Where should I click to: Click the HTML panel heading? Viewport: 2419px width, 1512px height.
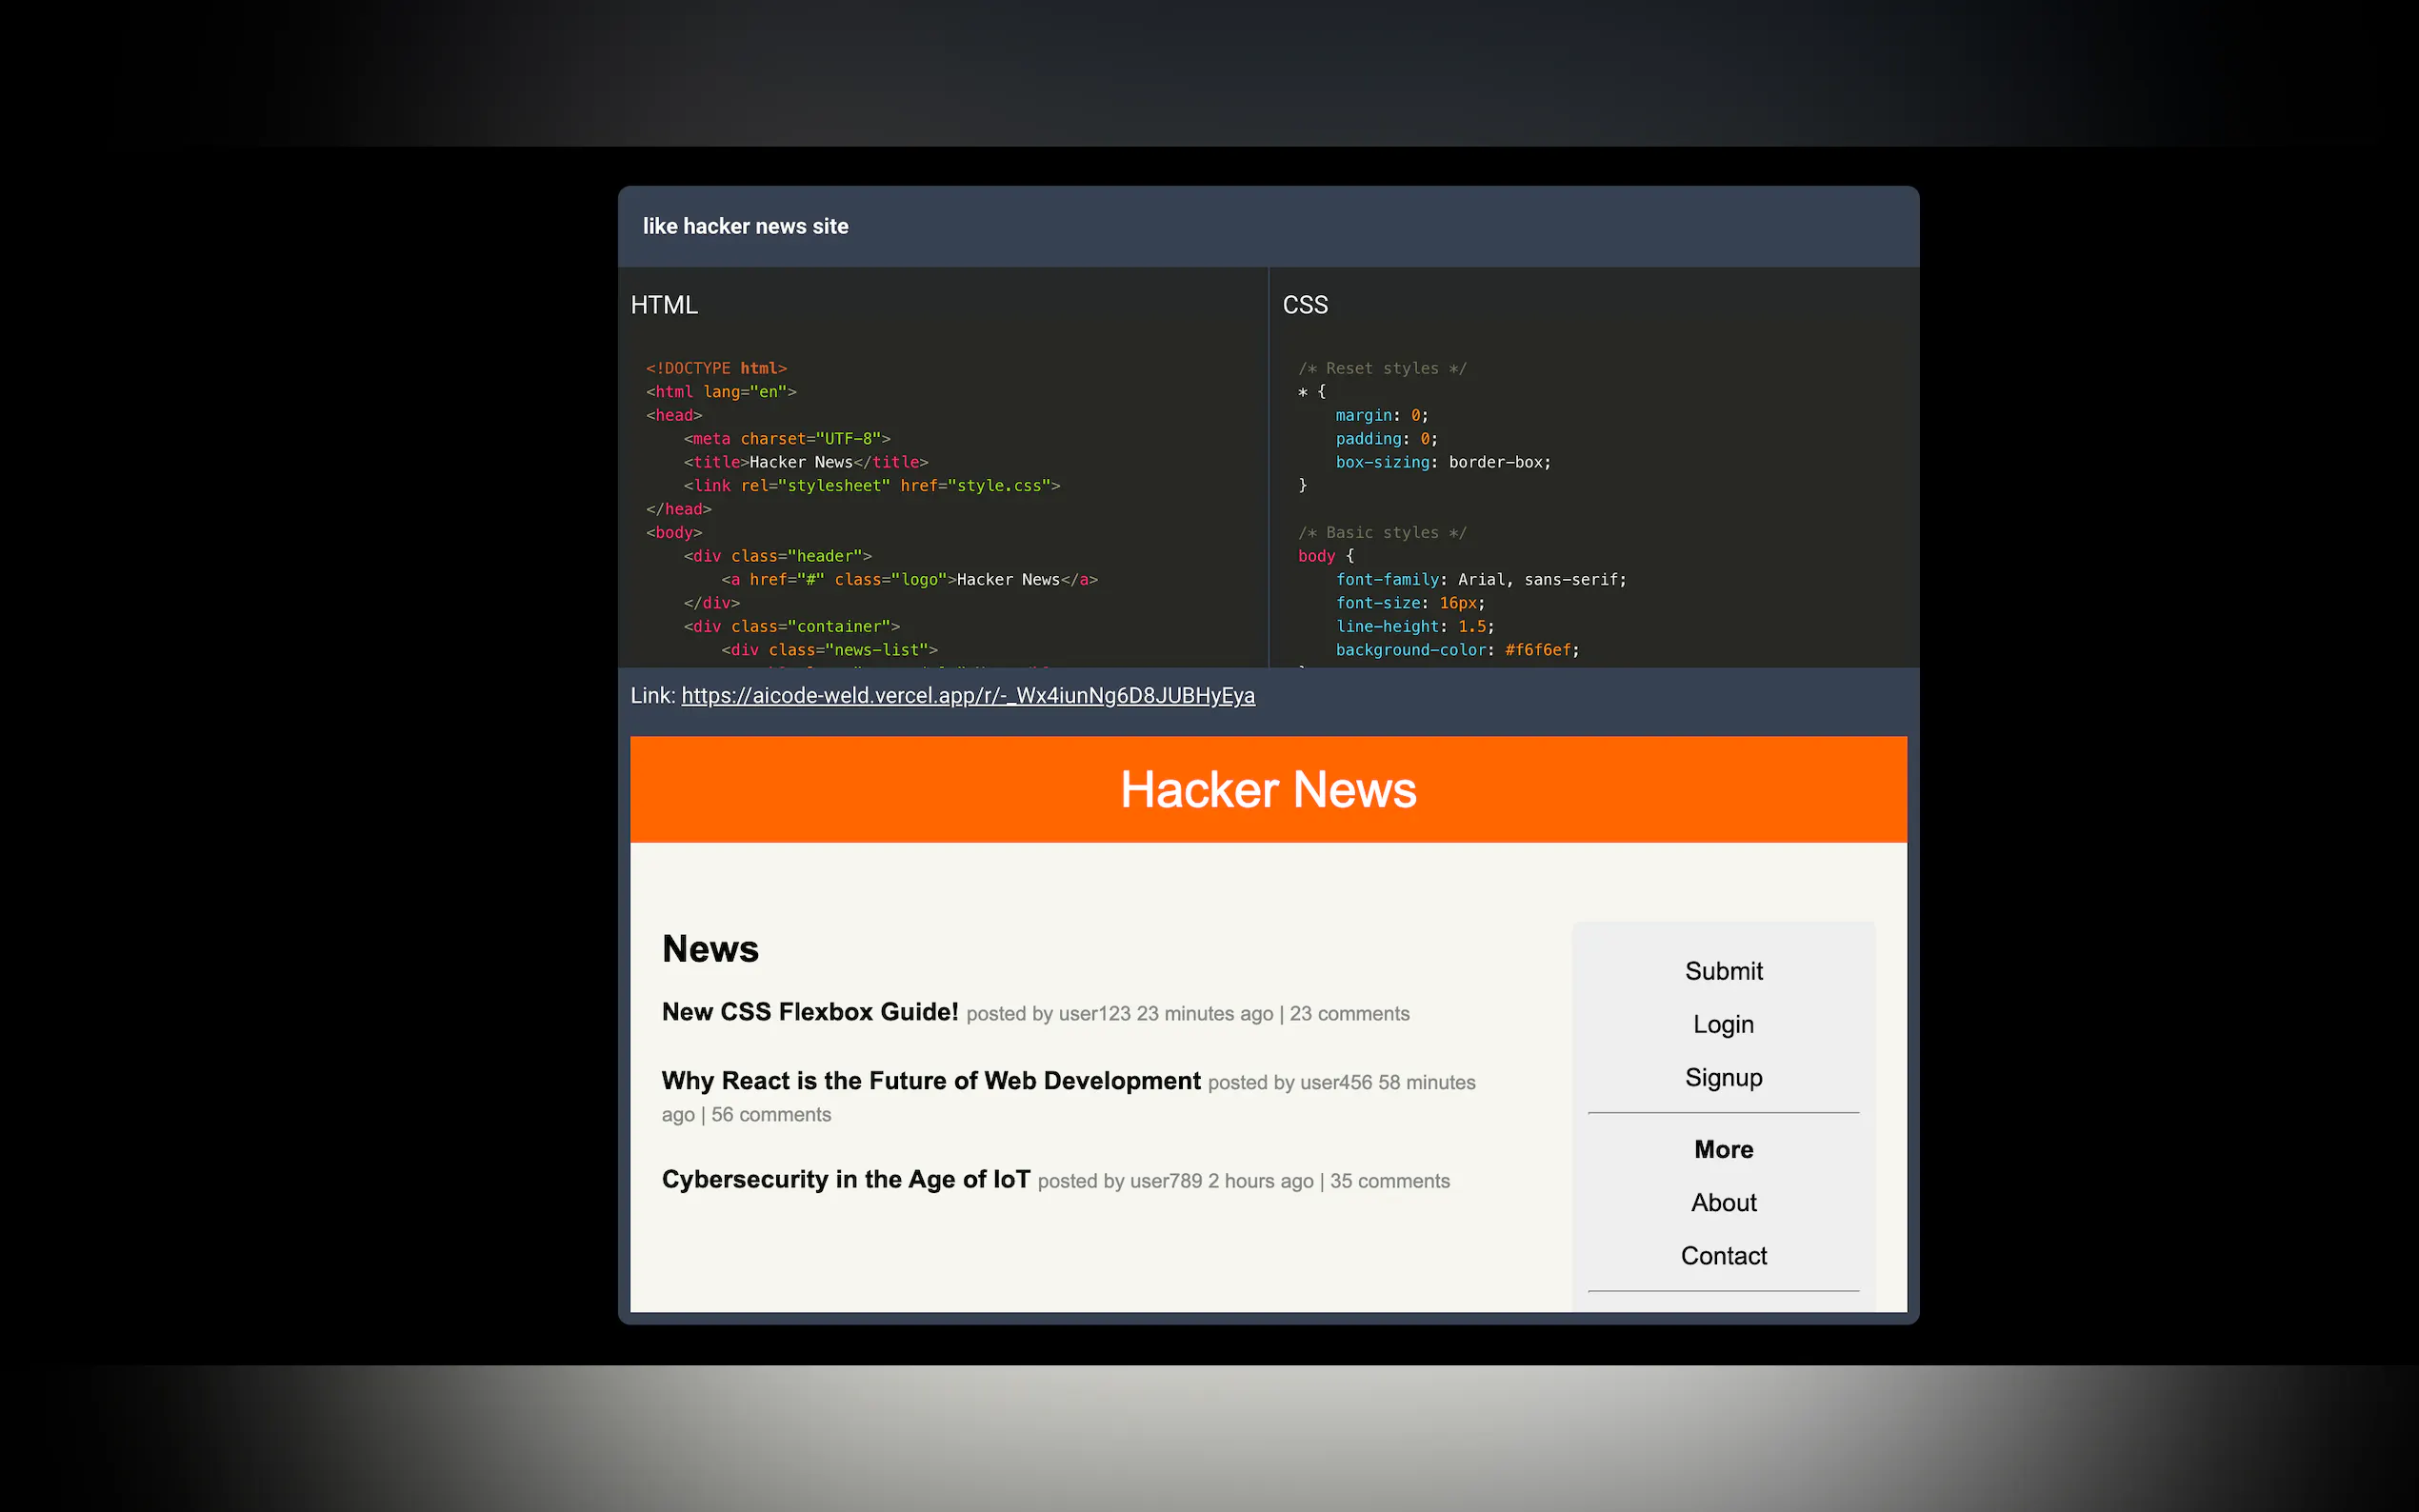coord(664,305)
